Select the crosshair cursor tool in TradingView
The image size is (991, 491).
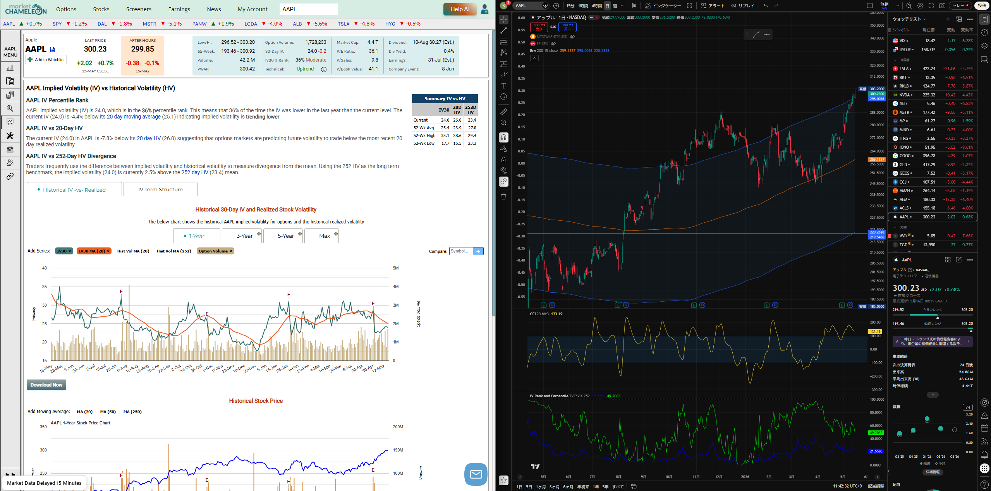pyautogui.click(x=503, y=19)
